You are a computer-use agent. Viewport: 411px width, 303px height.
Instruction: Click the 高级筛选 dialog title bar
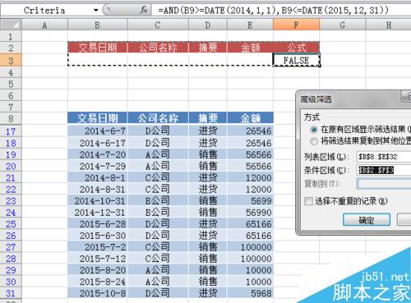(353, 99)
